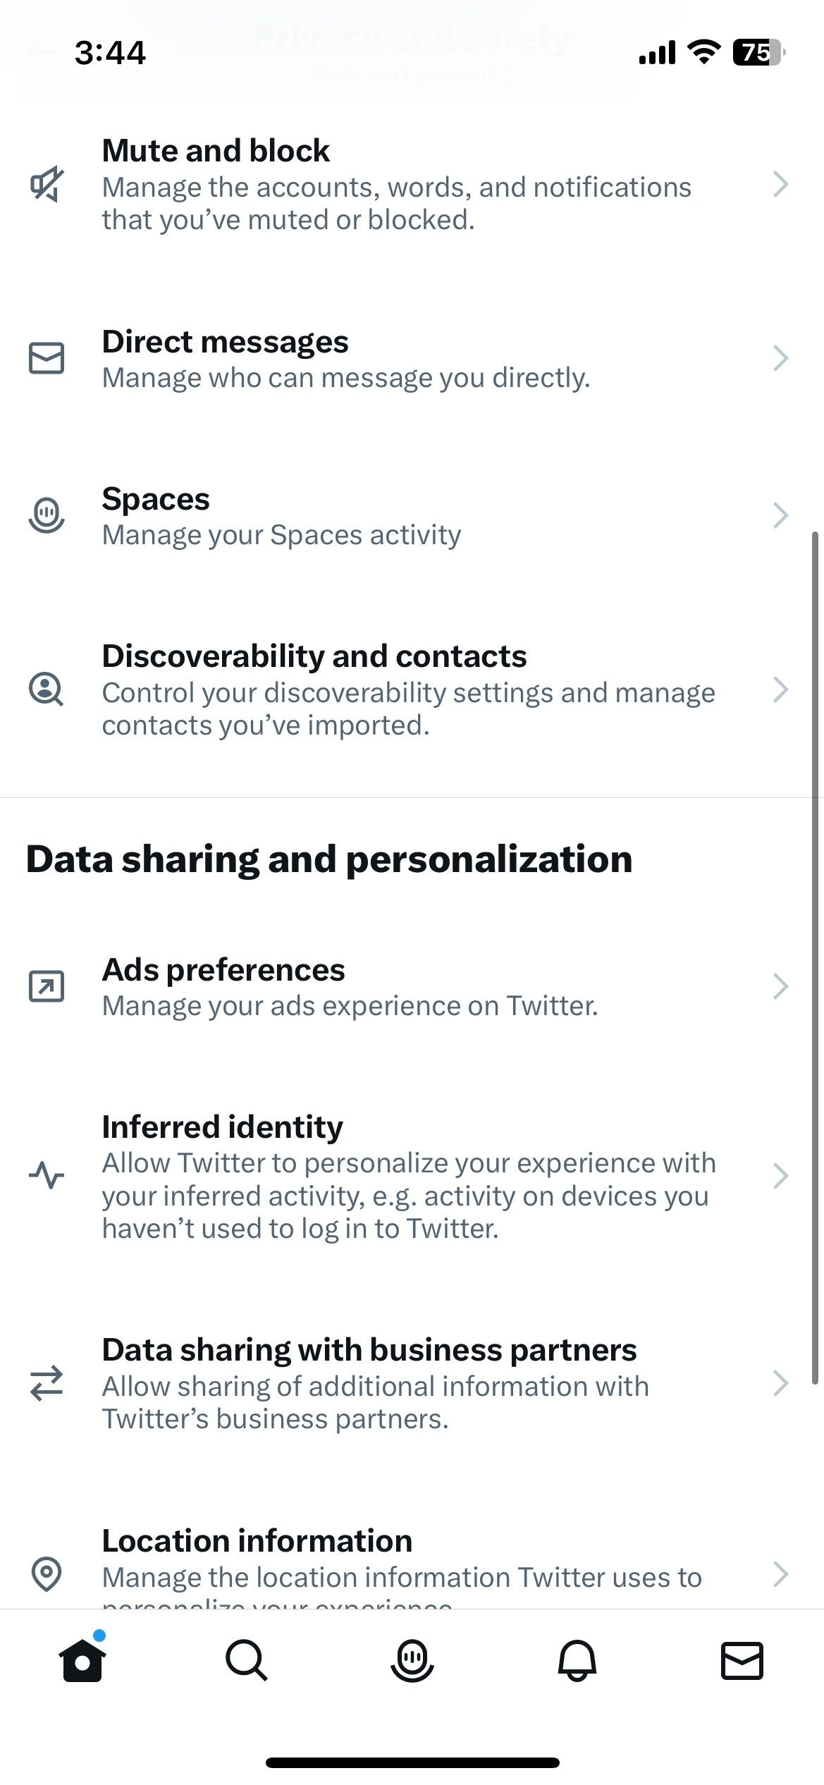Screen dimensions: 824x1785
Task: Expand Inferred identity chevron
Action: [x=780, y=1176]
